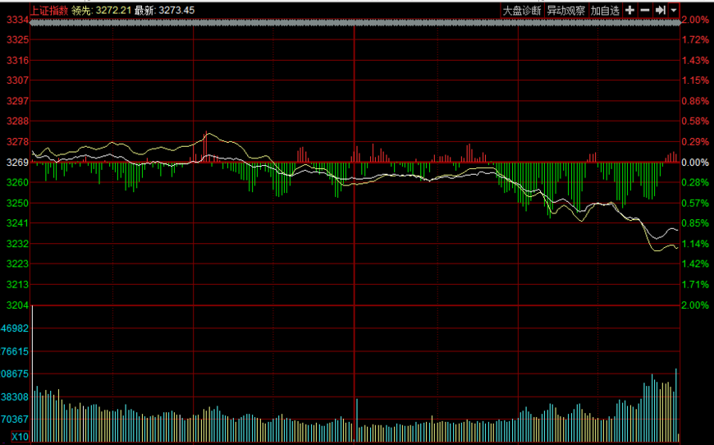This screenshot has height=445, width=714.
Task: Click the 3269 baseline price label
Action: click(x=18, y=162)
